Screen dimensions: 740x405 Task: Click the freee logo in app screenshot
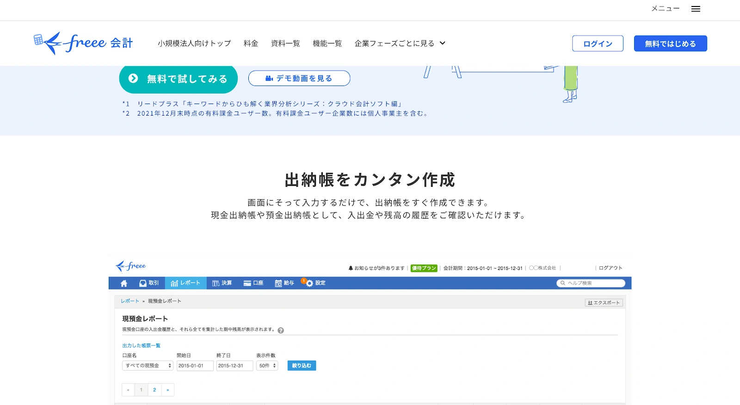click(131, 266)
